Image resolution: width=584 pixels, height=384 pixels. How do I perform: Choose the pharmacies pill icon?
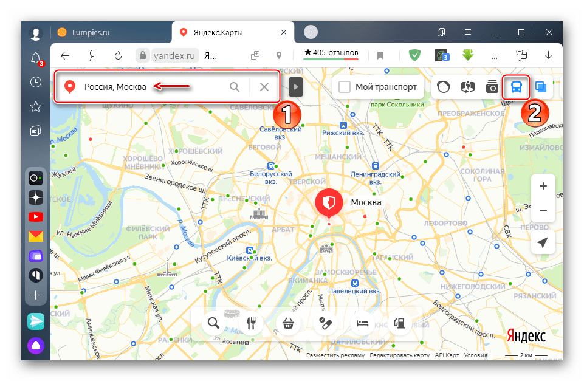point(325,323)
